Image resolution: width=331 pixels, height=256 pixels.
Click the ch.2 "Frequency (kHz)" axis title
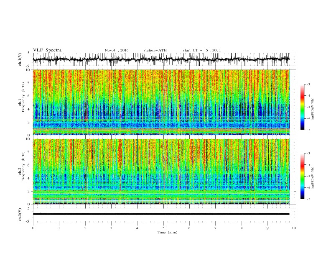pyautogui.click(x=23, y=166)
